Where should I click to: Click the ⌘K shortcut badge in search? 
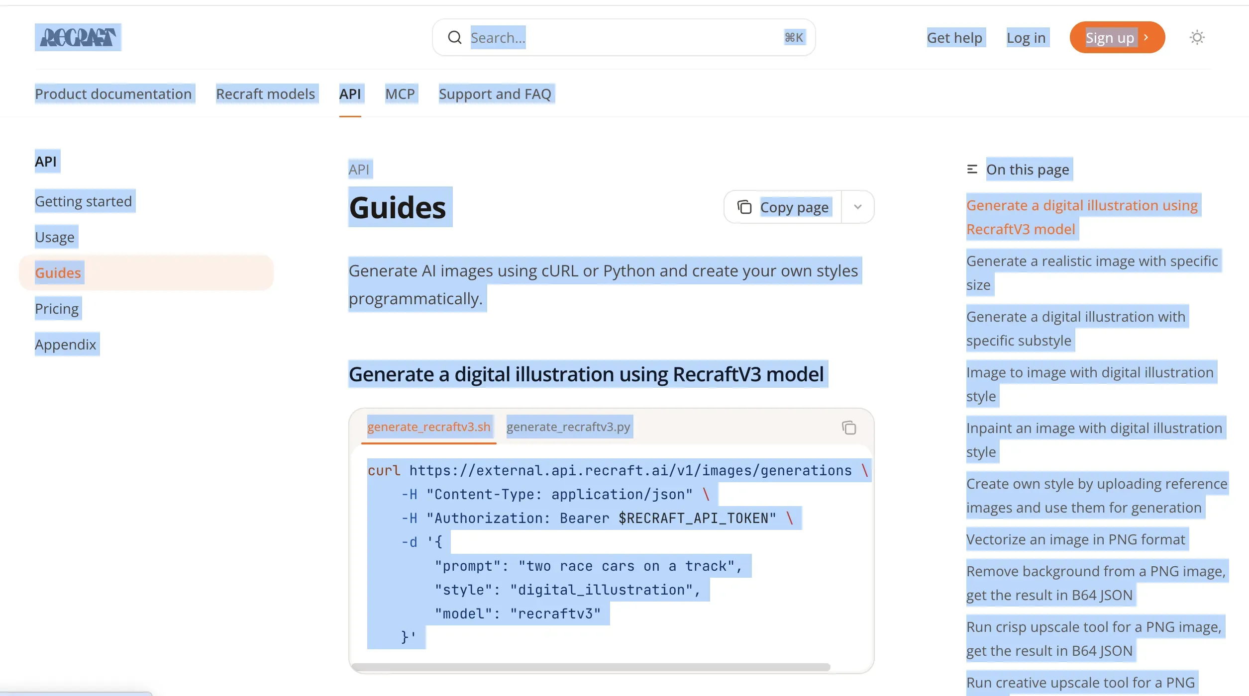click(794, 37)
